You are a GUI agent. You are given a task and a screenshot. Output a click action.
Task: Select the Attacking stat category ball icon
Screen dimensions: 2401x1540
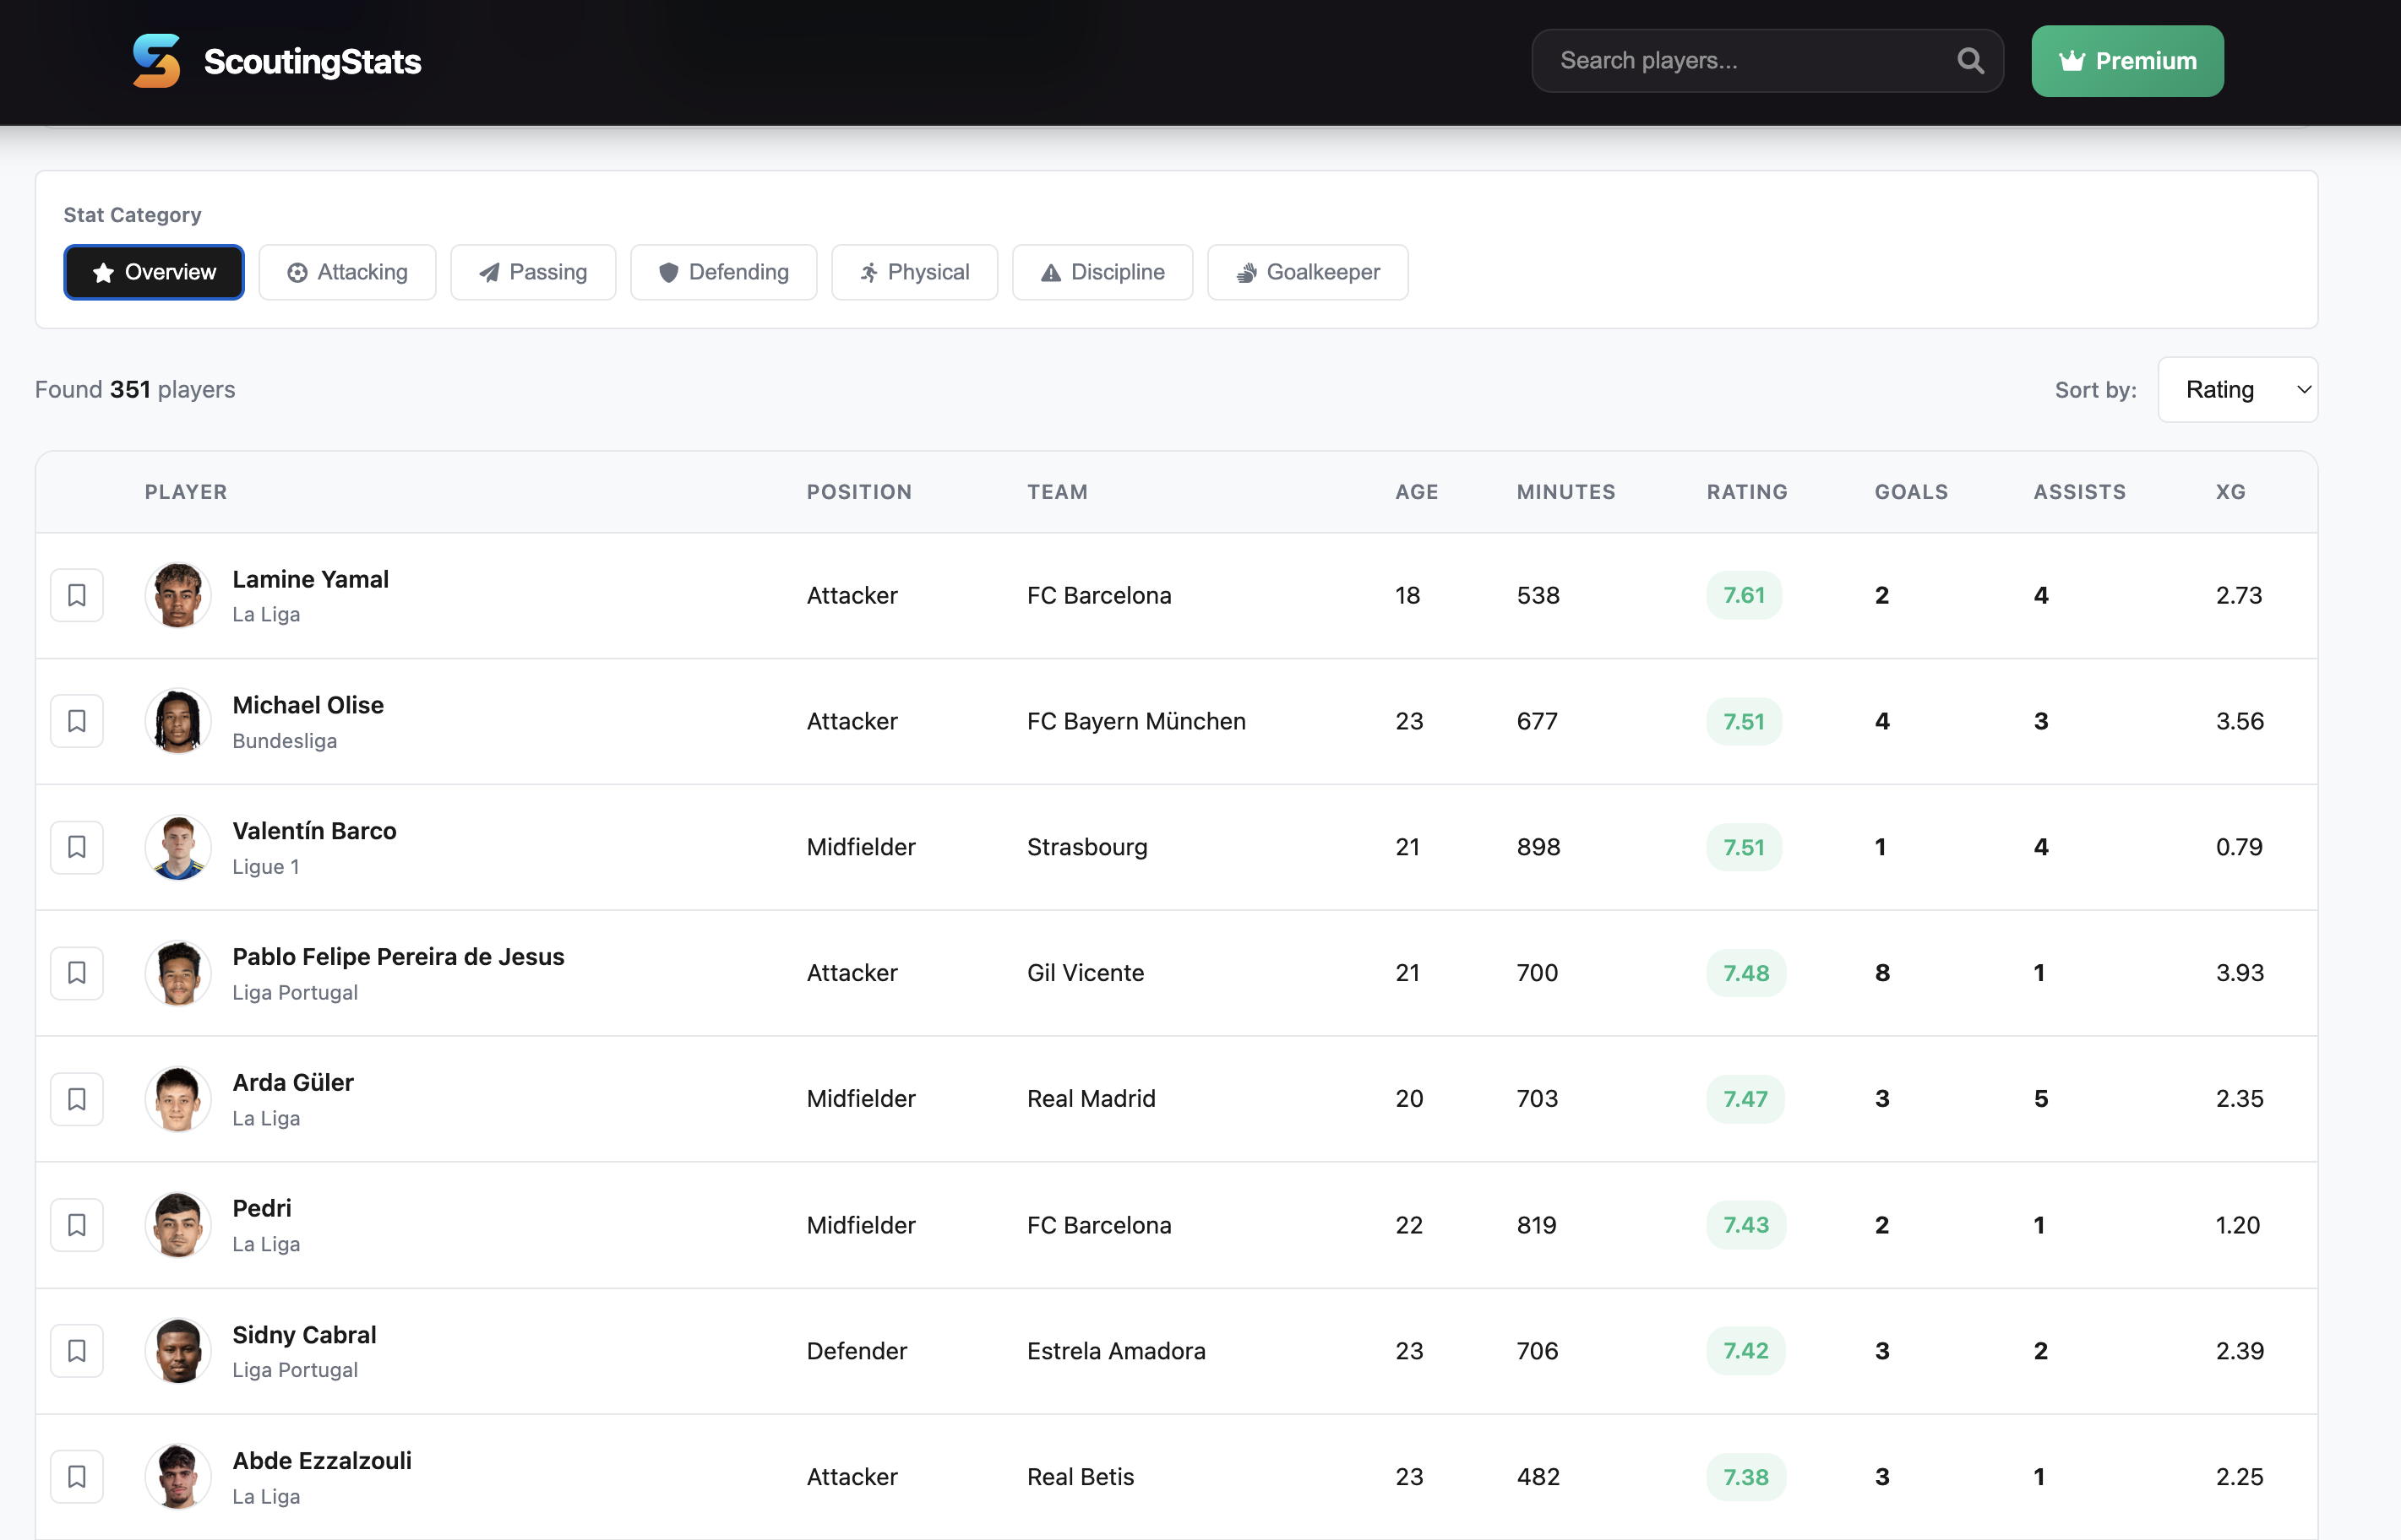click(297, 272)
